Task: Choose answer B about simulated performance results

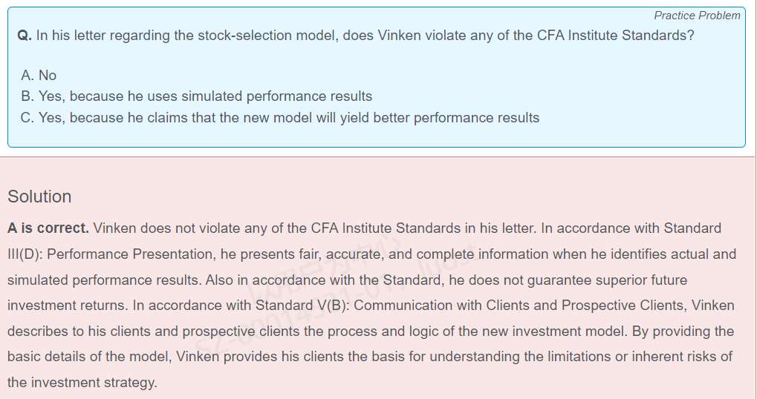Action: pos(197,96)
